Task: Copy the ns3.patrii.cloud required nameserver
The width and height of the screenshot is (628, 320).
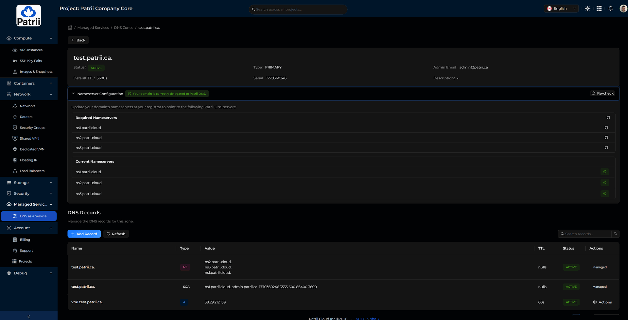Action: (x=606, y=148)
